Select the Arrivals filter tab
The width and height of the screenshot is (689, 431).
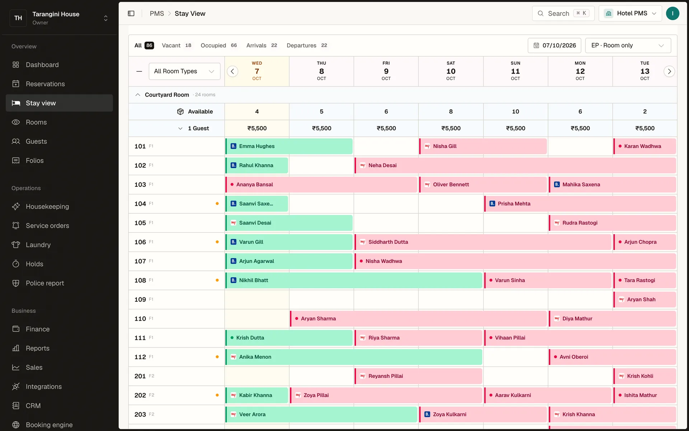click(x=262, y=45)
